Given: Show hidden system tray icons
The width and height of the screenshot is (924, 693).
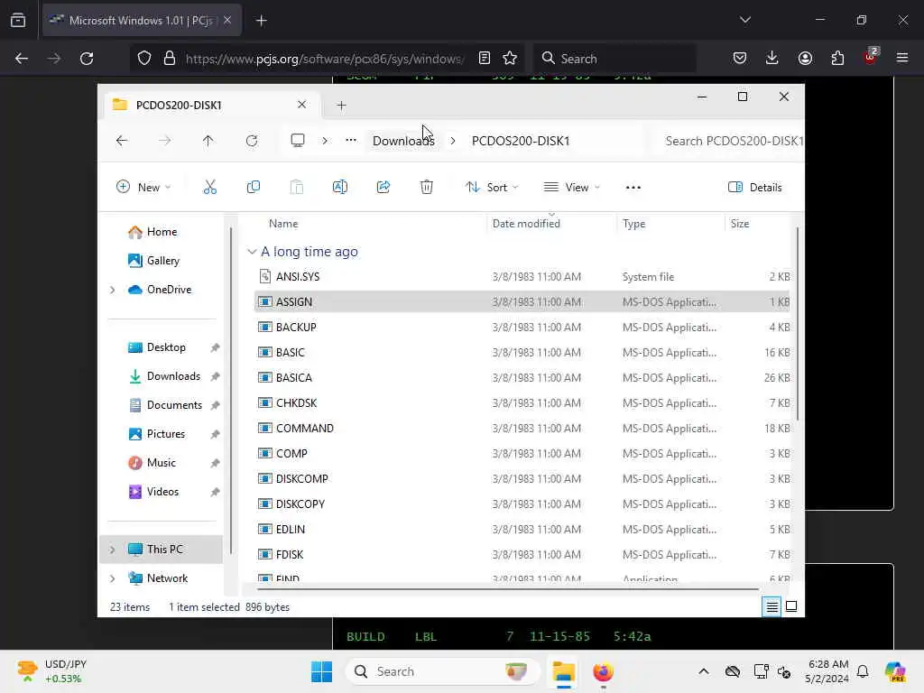Looking at the screenshot, I should [704, 671].
